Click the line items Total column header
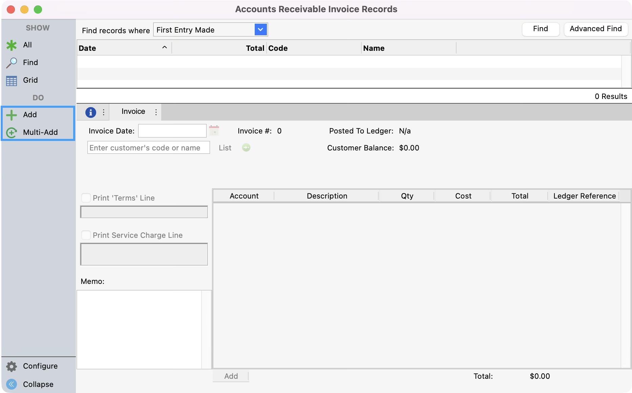The width and height of the screenshot is (632, 393). coord(520,196)
